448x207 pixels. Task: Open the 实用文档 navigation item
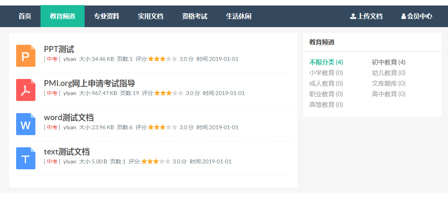(151, 16)
